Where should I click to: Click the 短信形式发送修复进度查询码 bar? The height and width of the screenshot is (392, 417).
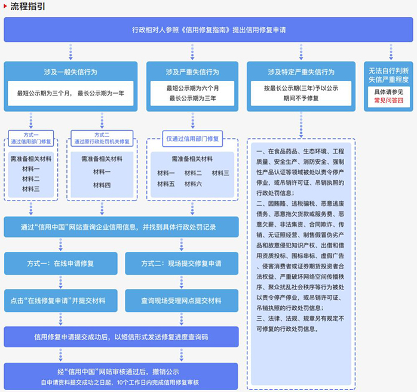pyautogui.click(x=121, y=337)
